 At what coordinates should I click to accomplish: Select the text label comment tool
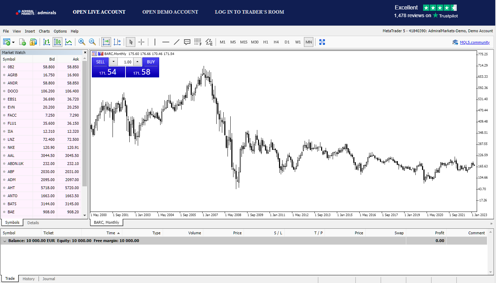pos(187,42)
